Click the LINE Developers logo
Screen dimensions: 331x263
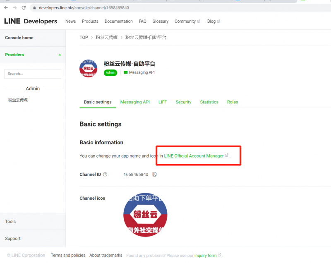click(x=31, y=21)
